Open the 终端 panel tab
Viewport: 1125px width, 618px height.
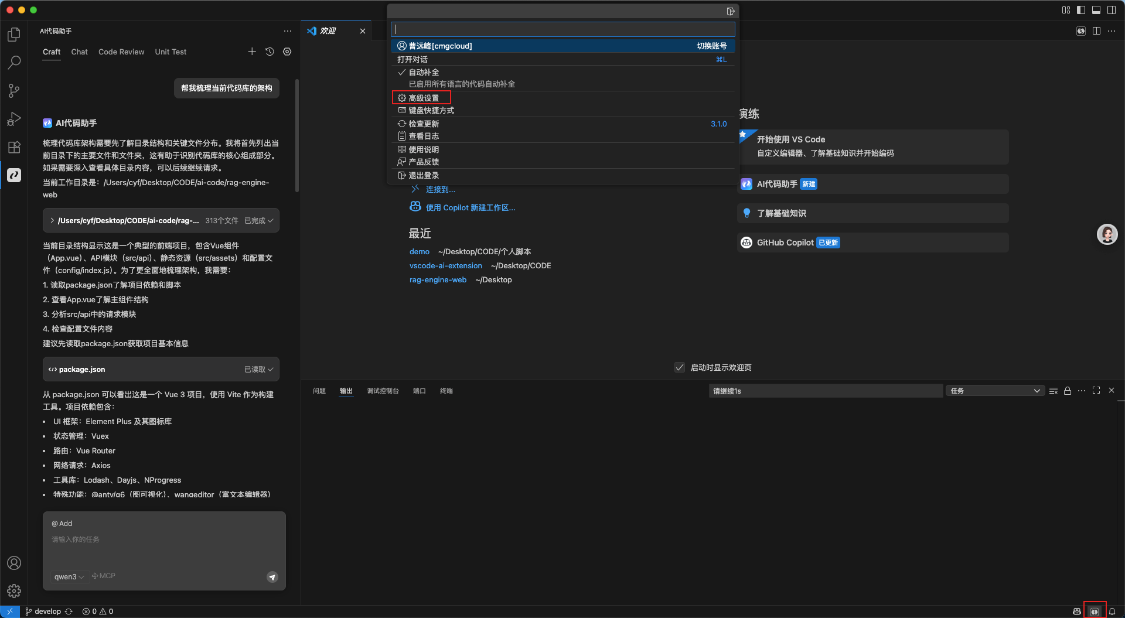click(x=446, y=391)
